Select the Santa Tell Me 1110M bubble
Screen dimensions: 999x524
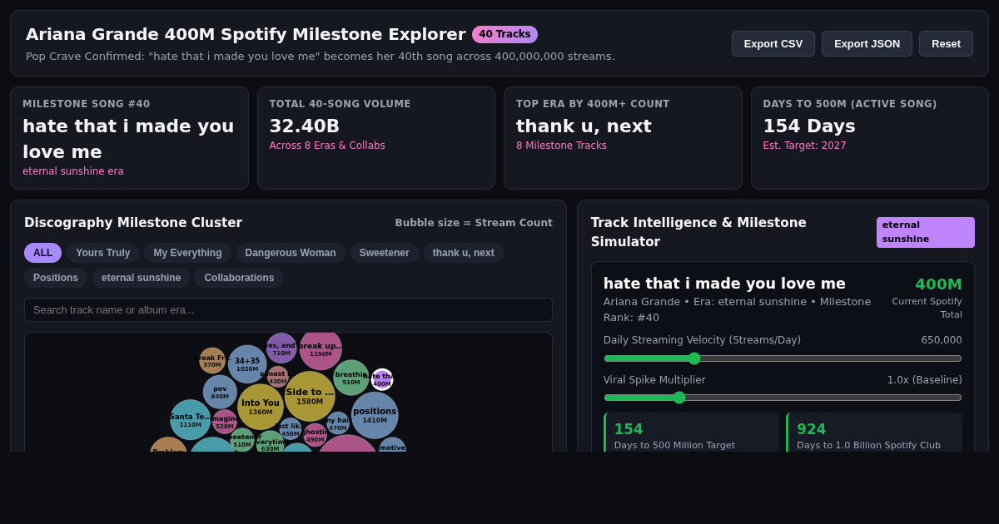(191, 420)
